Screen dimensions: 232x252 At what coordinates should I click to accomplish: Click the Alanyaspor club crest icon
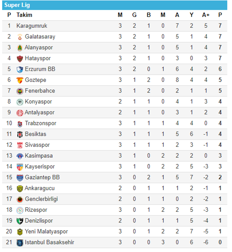point(20,48)
